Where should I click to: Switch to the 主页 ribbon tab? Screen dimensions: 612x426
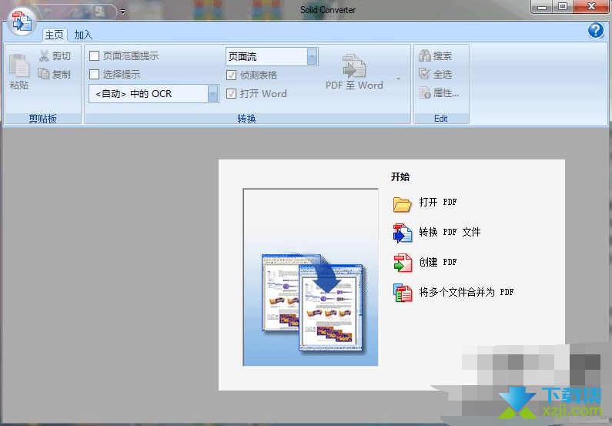point(54,35)
